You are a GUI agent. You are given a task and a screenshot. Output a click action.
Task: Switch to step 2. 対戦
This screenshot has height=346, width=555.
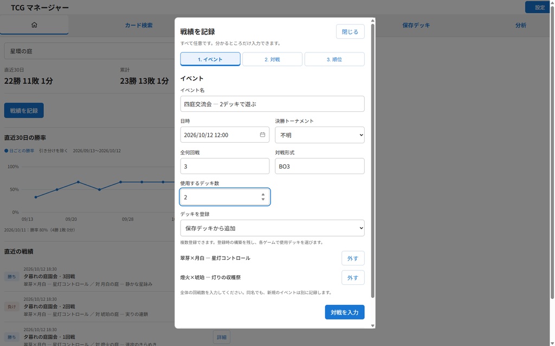(x=272, y=59)
